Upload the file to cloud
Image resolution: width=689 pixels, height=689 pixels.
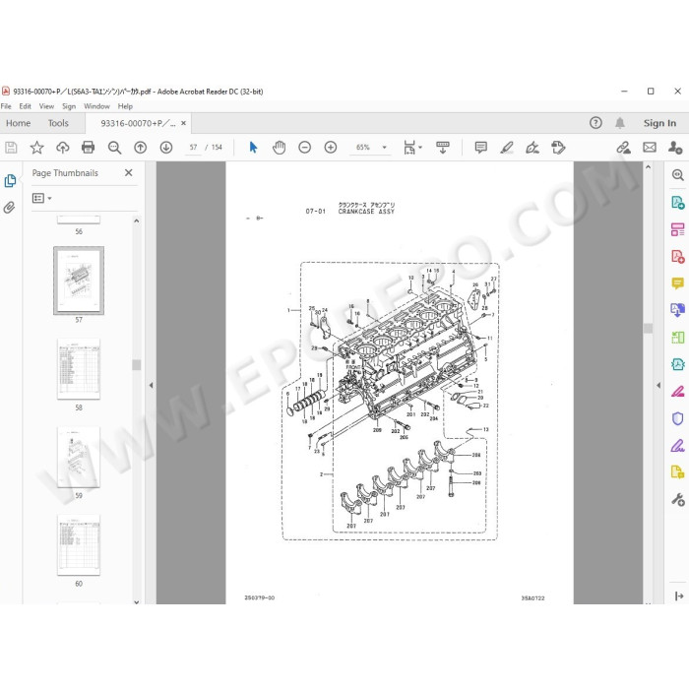pyautogui.click(x=63, y=148)
